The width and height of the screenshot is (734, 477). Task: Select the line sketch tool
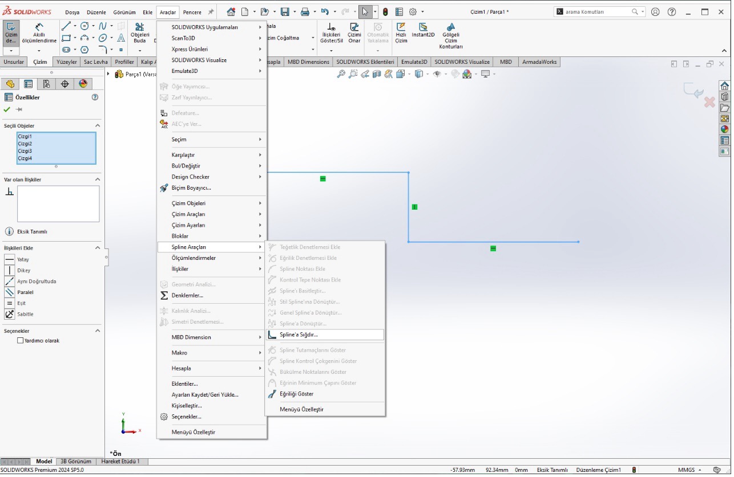(66, 26)
